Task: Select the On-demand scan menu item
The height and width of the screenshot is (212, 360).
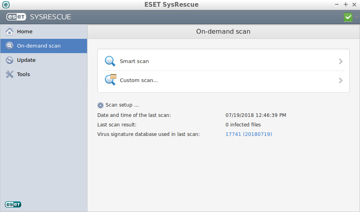Action: click(44, 46)
